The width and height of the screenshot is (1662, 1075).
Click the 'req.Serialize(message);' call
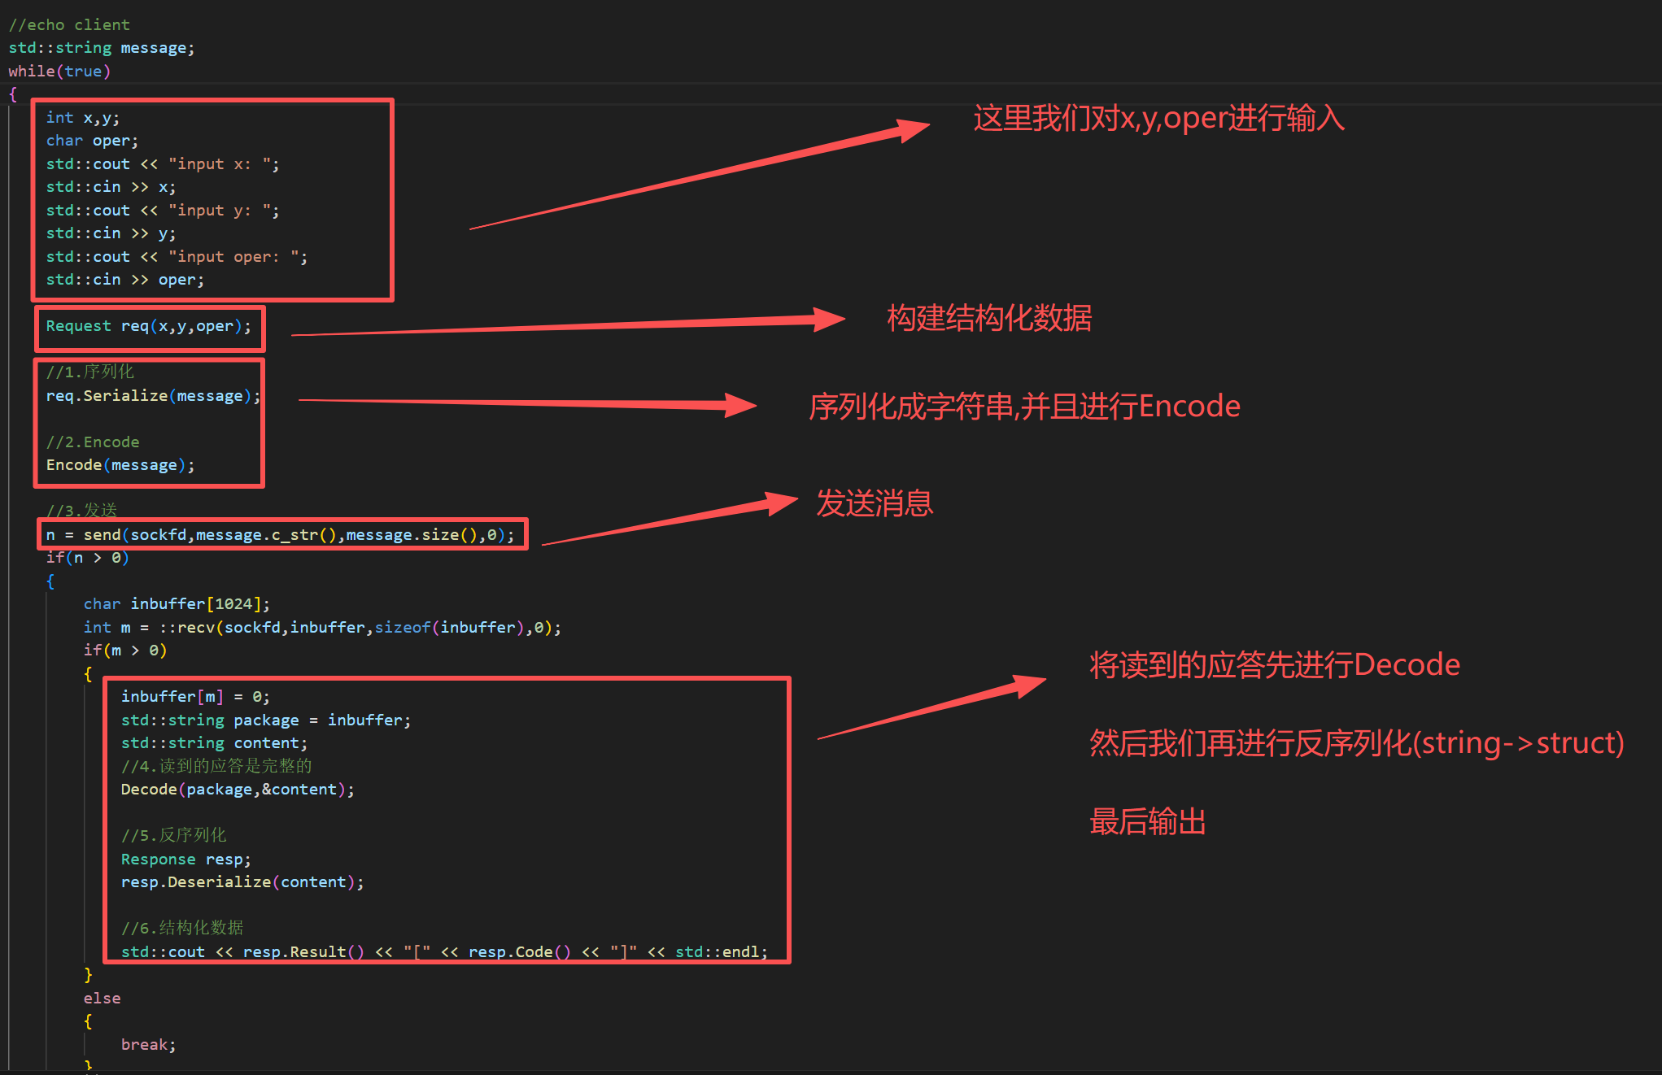click(x=153, y=396)
